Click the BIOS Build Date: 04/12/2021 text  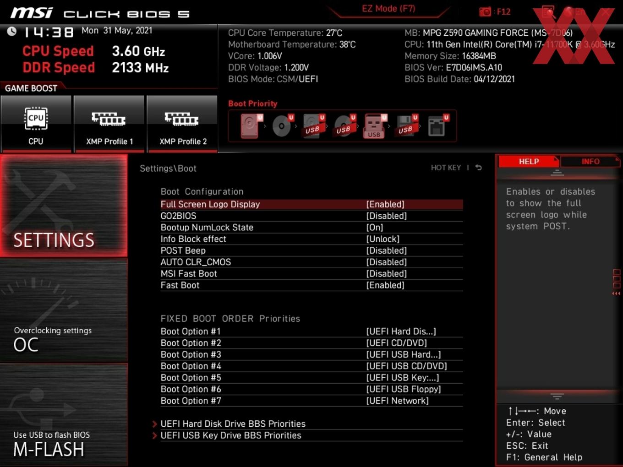coord(459,79)
